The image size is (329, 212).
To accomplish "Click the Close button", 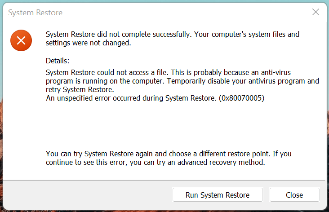I will click(294, 195).
